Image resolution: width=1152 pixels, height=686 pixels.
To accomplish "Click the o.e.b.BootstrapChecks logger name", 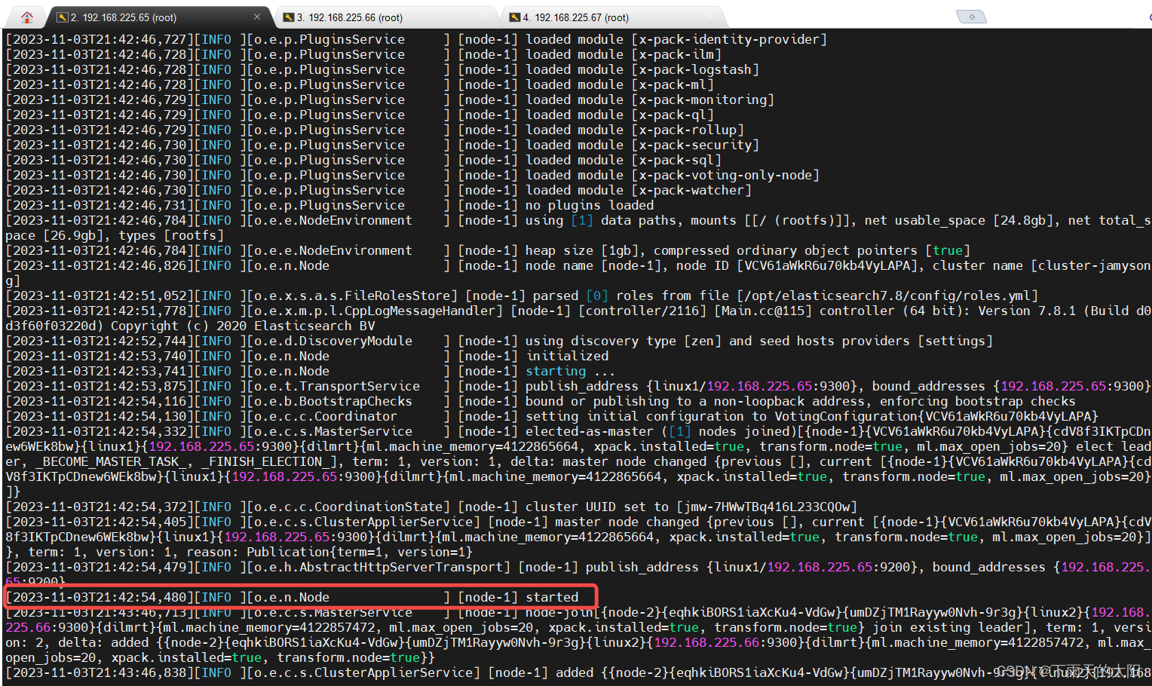I will click(333, 401).
